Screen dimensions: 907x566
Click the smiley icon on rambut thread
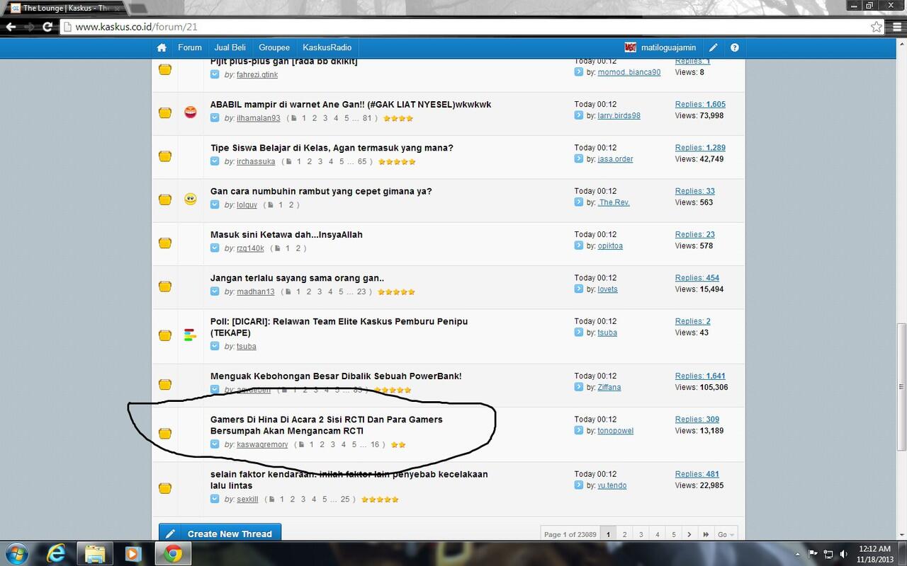tap(190, 199)
